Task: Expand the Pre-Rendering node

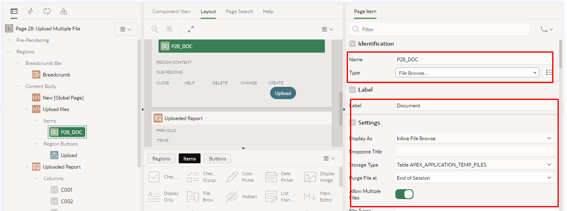Action: (x=9, y=40)
